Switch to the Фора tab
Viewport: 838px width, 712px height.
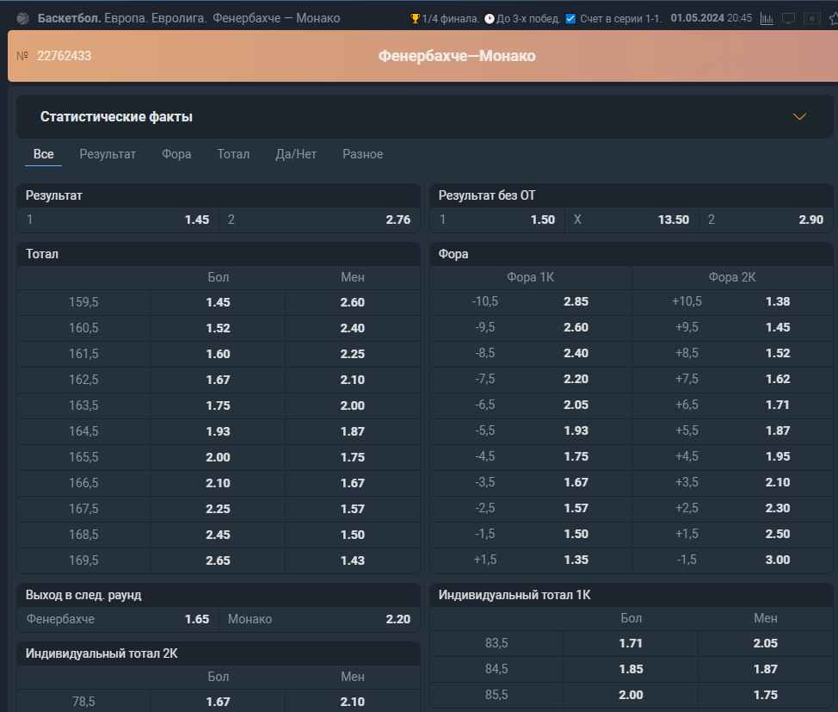(x=176, y=154)
